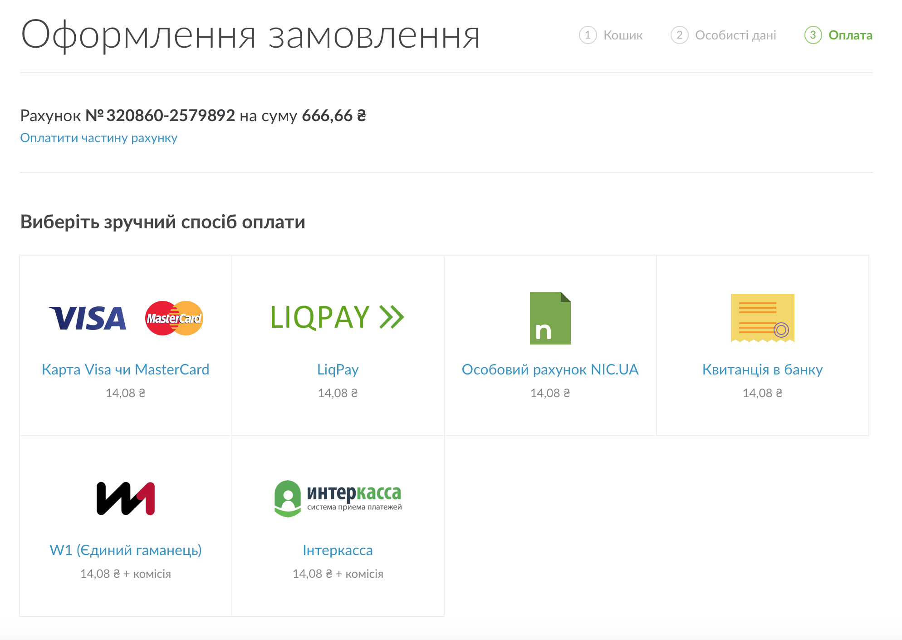Click 14,08 ₴ price under Visa card
The image size is (902, 640).
(126, 393)
